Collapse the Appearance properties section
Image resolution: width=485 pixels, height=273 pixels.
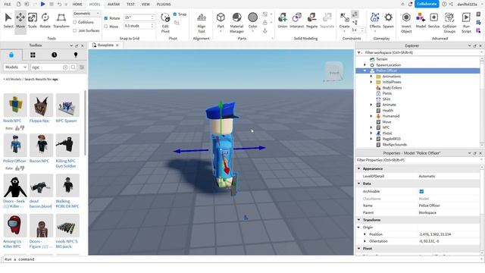click(359, 168)
